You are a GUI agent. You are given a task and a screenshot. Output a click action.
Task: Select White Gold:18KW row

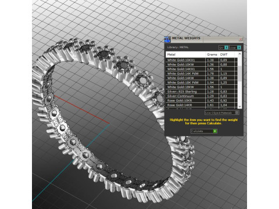tap(202, 87)
